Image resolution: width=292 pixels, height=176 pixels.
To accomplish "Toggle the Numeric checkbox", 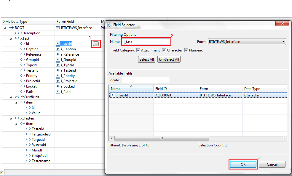I will (186, 50).
